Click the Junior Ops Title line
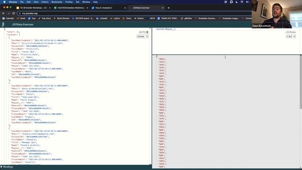Viewport: 302px width, 170px height. (23, 51)
